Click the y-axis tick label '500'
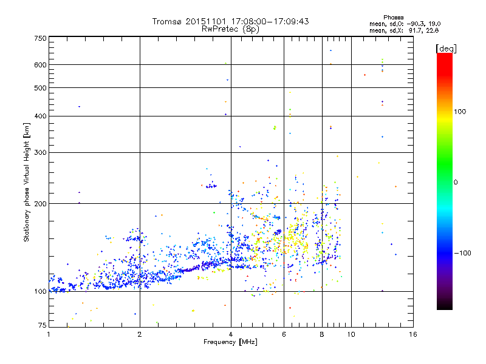Image resolution: width=486 pixels, height=364 pixels. tap(40, 88)
